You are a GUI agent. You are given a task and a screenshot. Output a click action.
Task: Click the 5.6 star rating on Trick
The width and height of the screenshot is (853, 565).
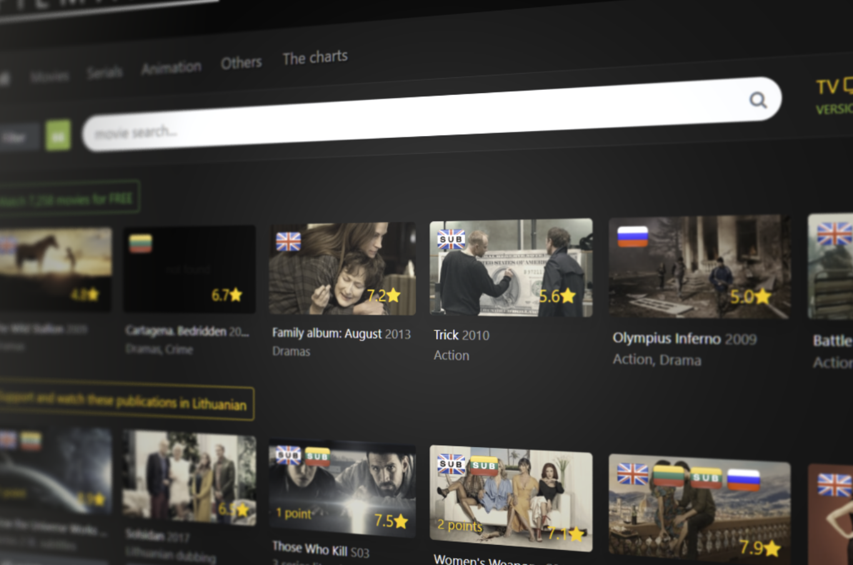tap(556, 296)
